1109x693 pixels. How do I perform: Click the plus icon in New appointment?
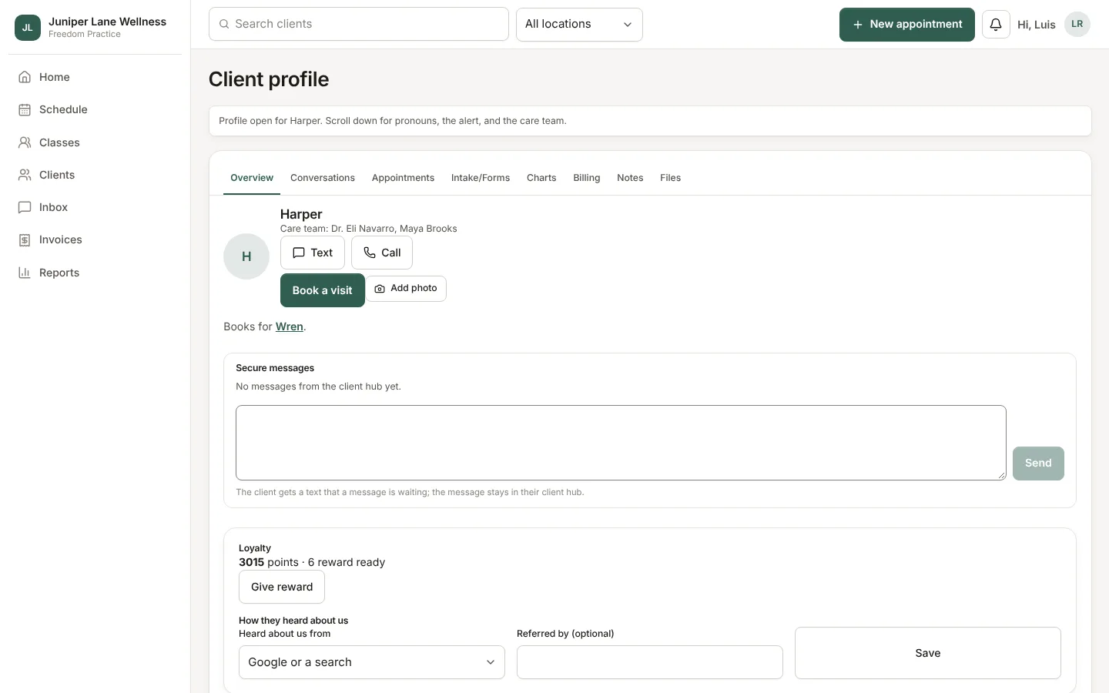point(857,25)
